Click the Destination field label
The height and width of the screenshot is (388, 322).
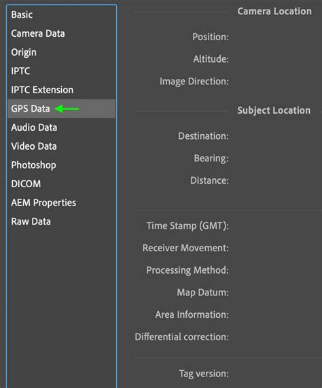(204, 136)
